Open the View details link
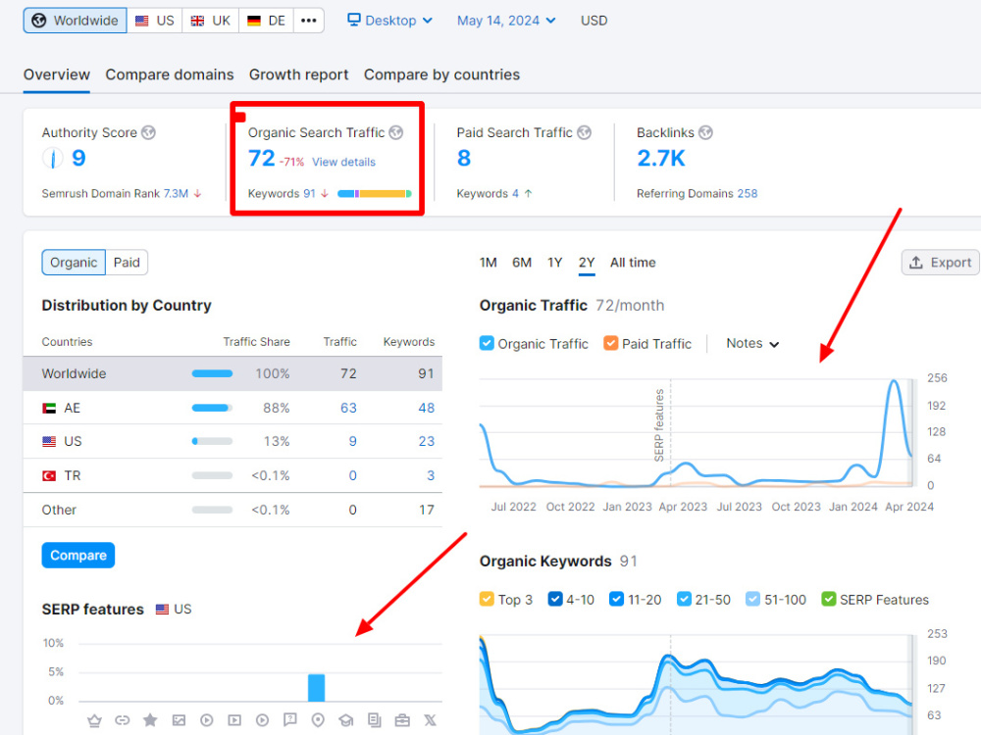 [x=343, y=162]
